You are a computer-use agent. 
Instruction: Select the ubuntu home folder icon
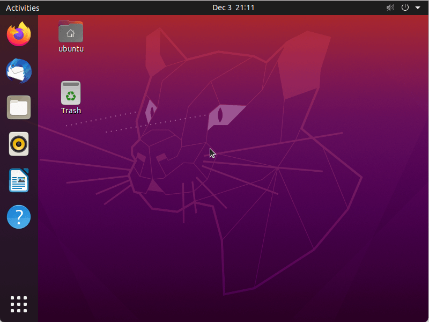coord(71,31)
